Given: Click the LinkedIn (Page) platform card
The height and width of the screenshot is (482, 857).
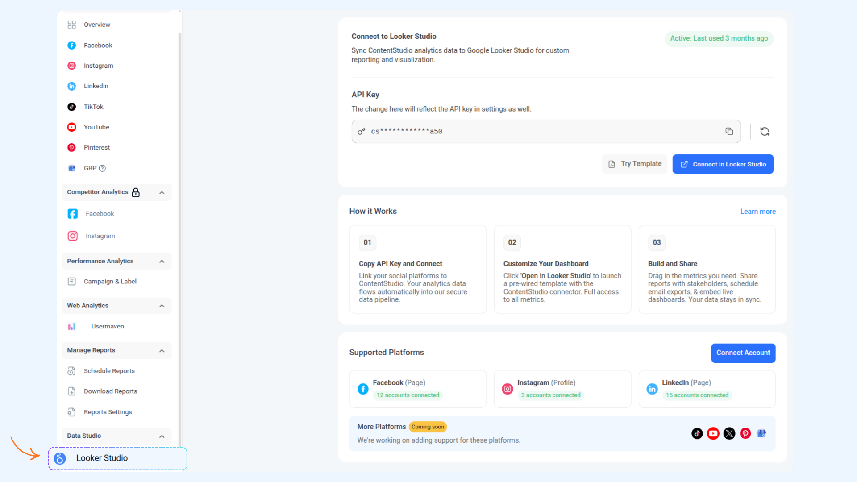Looking at the screenshot, I should click(x=707, y=389).
